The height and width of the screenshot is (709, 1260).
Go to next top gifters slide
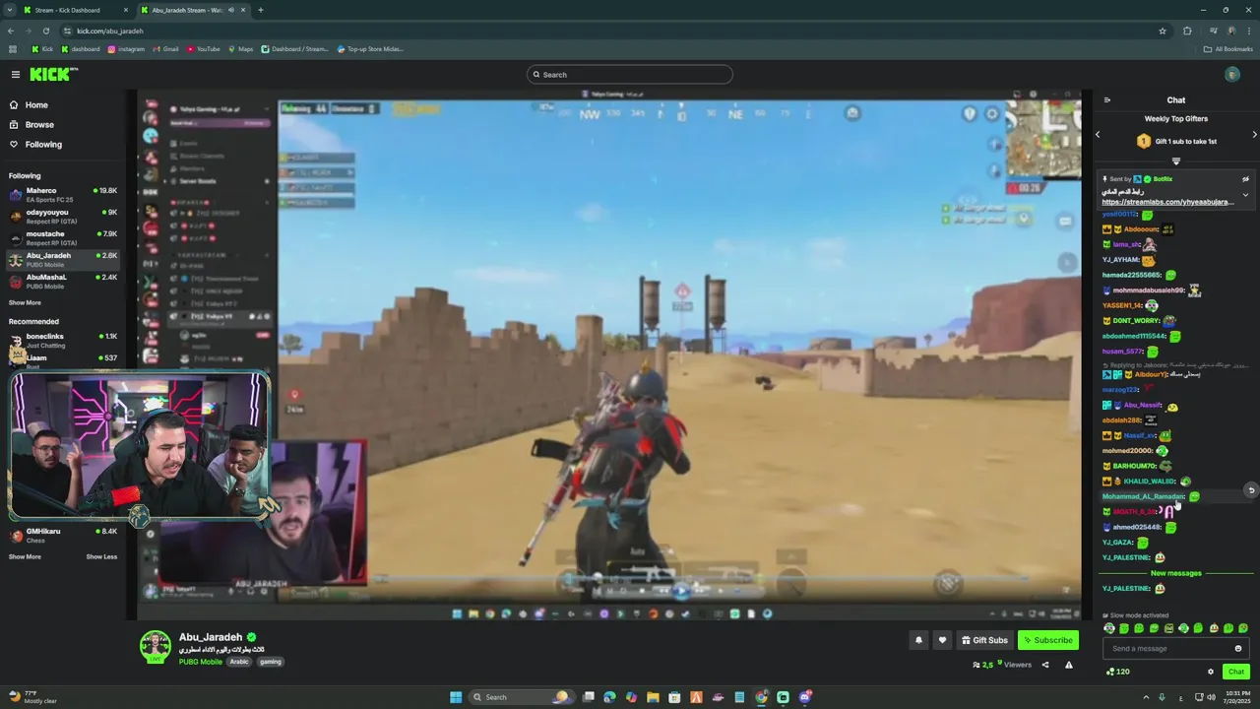pyautogui.click(x=1254, y=135)
